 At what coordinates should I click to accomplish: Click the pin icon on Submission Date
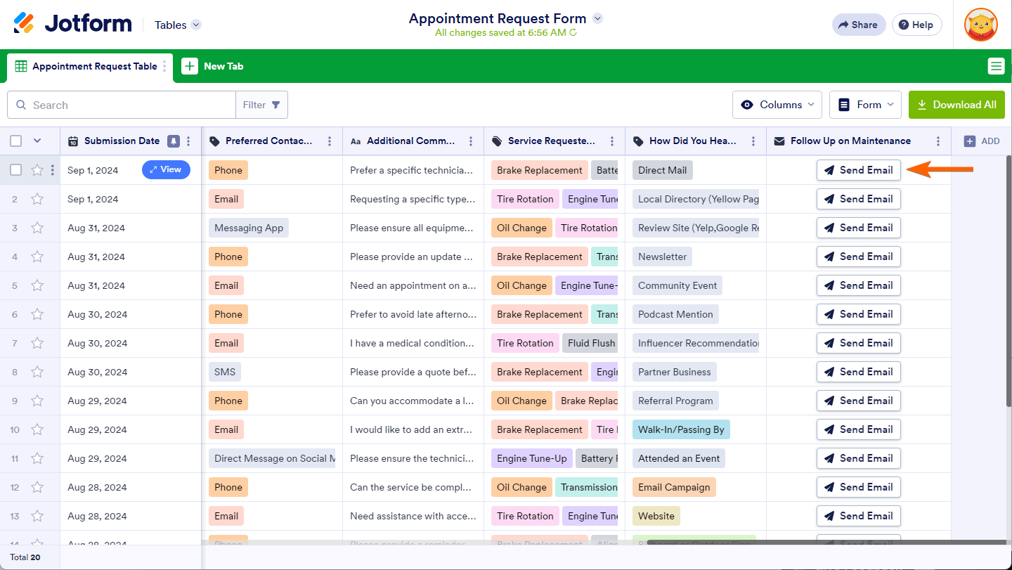point(173,141)
